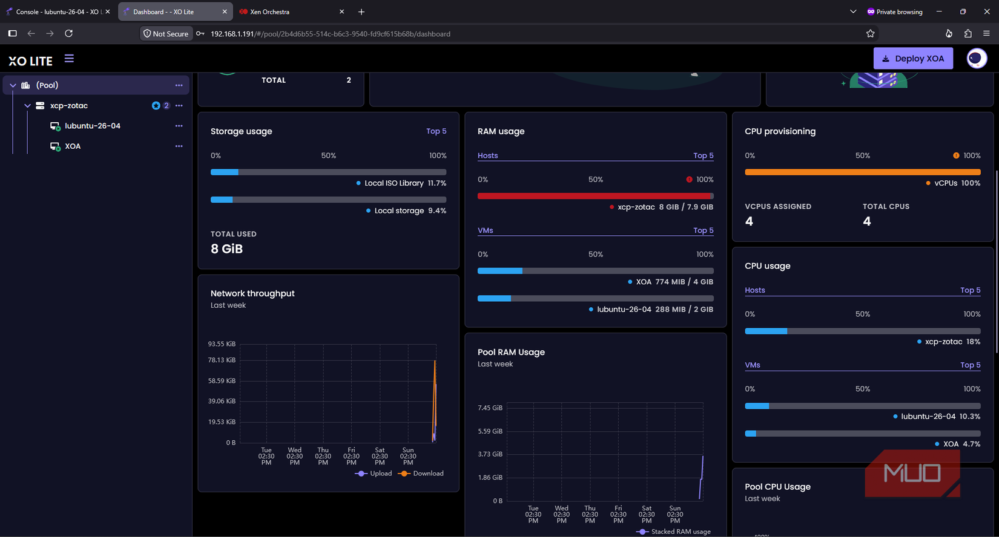
Task: Open the browser extensions puzzle icon
Action: pos(968,34)
